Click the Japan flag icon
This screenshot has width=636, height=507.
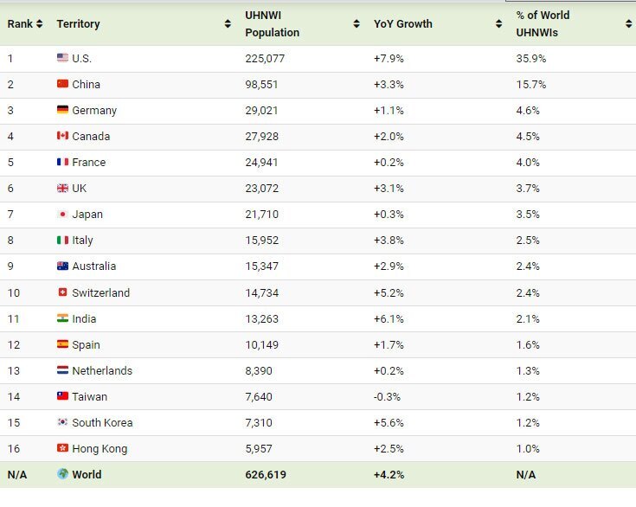pyautogui.click(x=62, y=214)
